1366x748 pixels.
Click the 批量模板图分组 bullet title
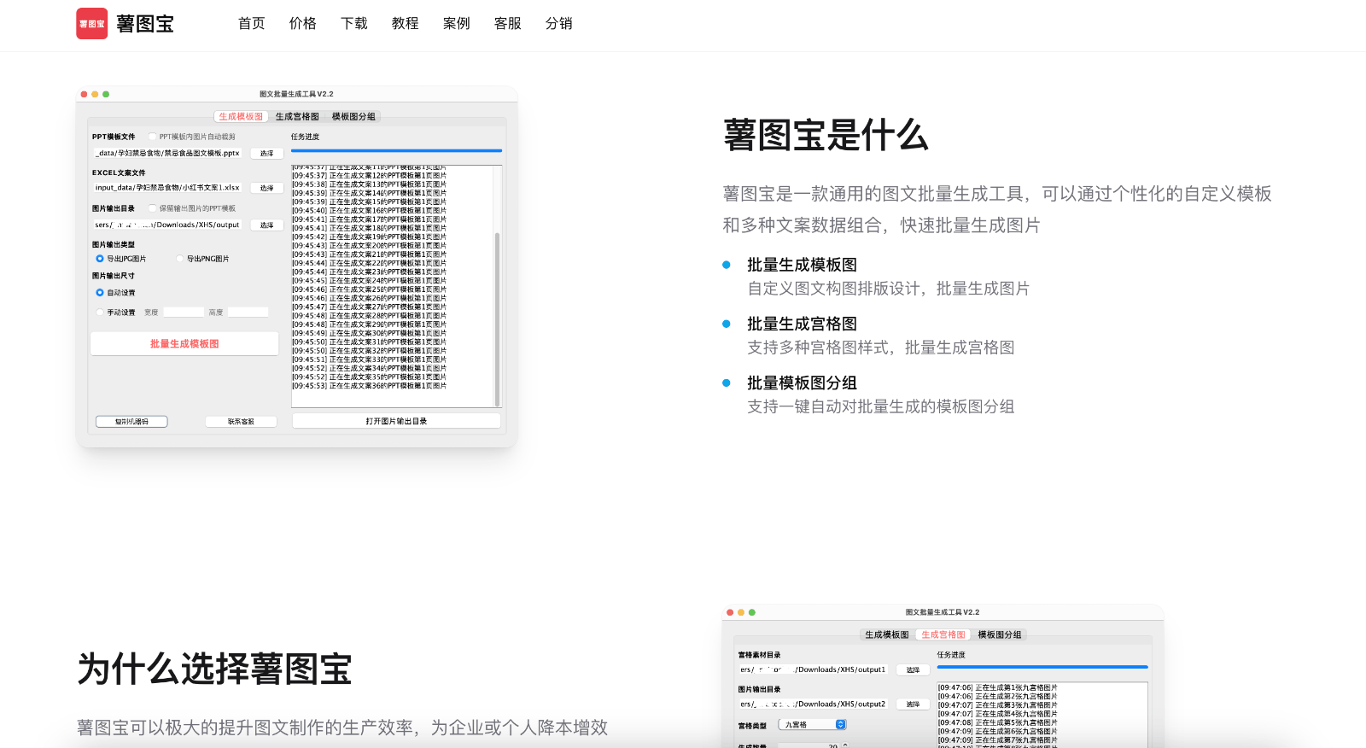pos(802,383)
